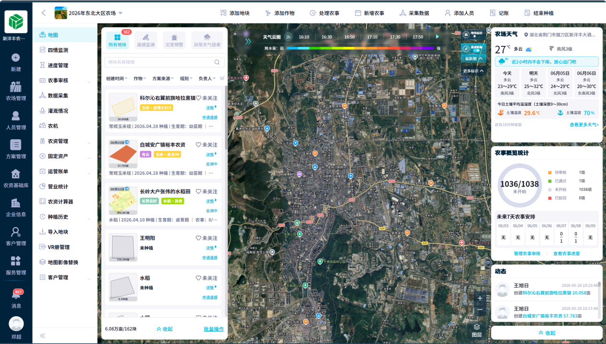Follow the 王明阳 plot via heart icon
The height and width of the screenshot is (344, 606).
(198, 238)
